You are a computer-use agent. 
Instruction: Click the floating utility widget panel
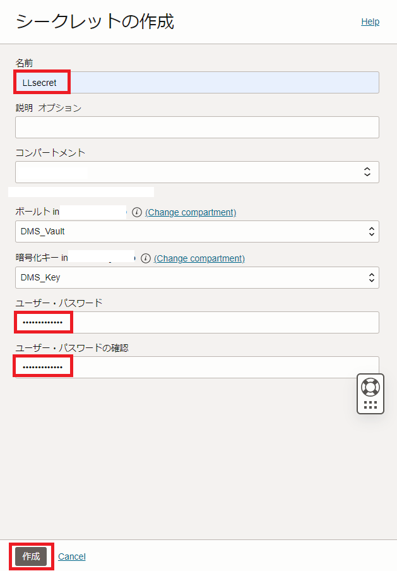(370, 393)
